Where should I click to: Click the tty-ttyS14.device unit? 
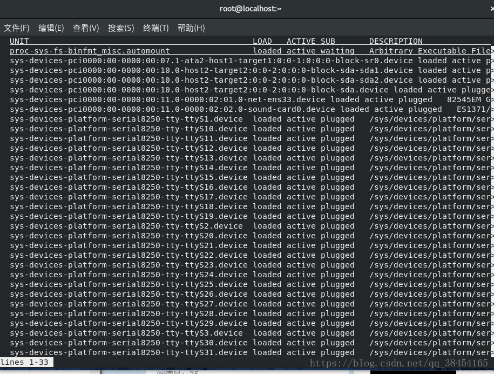[x=128, y=168]
